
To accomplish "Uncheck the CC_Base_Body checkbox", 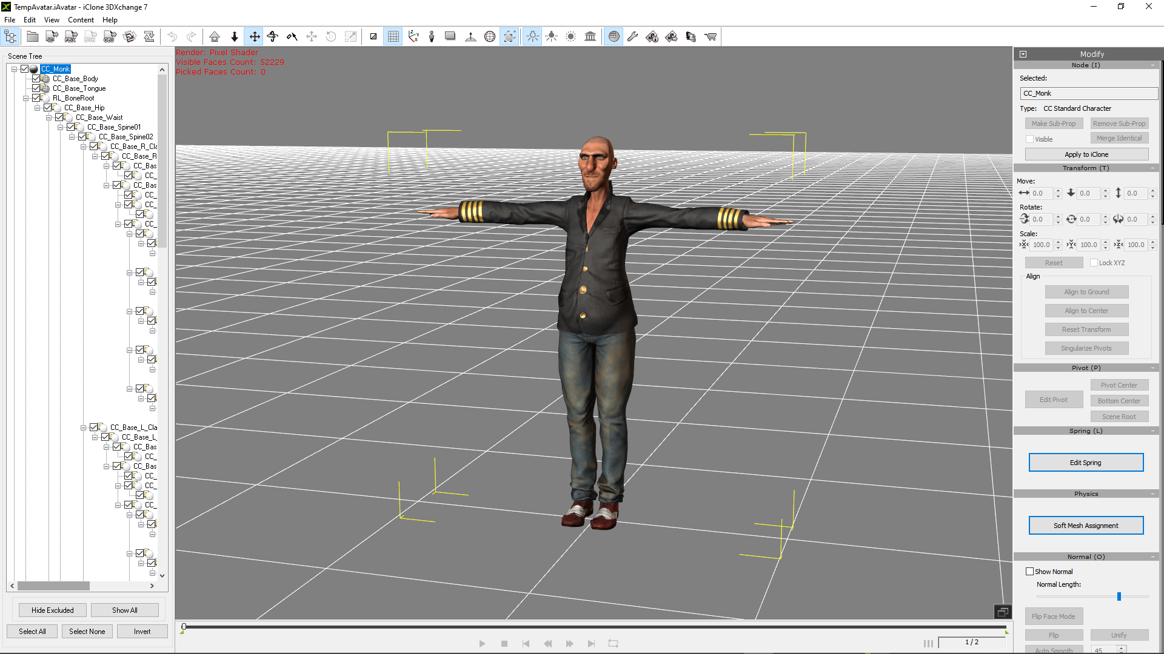I will 36,79.
